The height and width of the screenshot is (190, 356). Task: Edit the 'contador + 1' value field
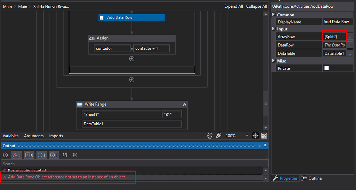click(152, 48)
